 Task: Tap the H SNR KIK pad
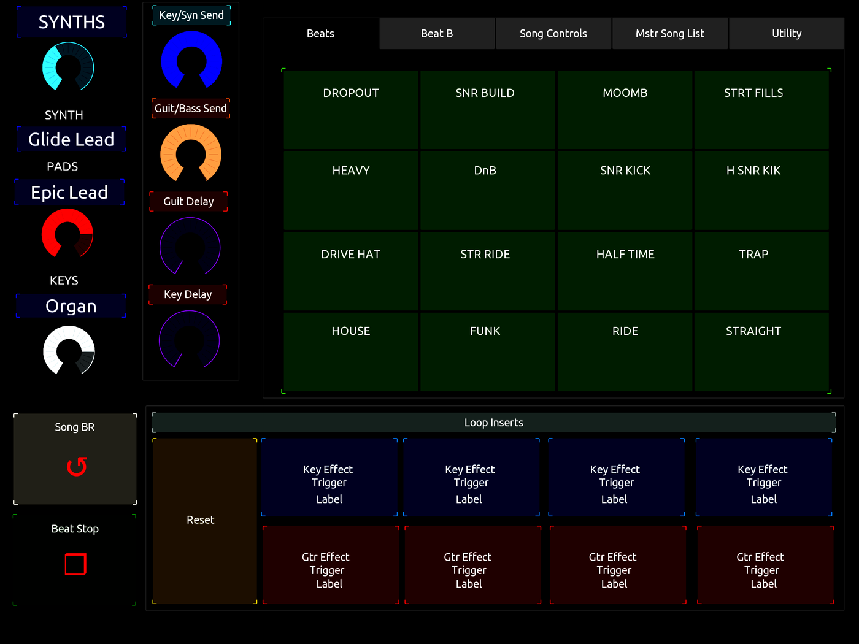coord(761,190)
